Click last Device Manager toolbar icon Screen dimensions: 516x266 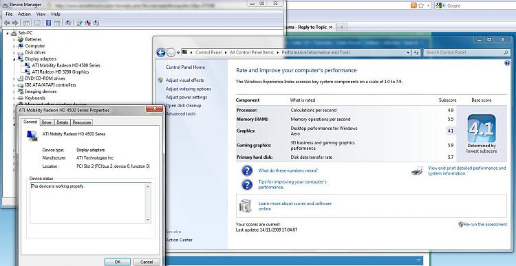(x=96, y=23)
